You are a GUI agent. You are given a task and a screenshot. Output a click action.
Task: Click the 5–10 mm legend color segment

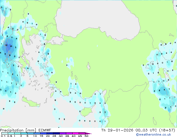(x=31, y=133)
